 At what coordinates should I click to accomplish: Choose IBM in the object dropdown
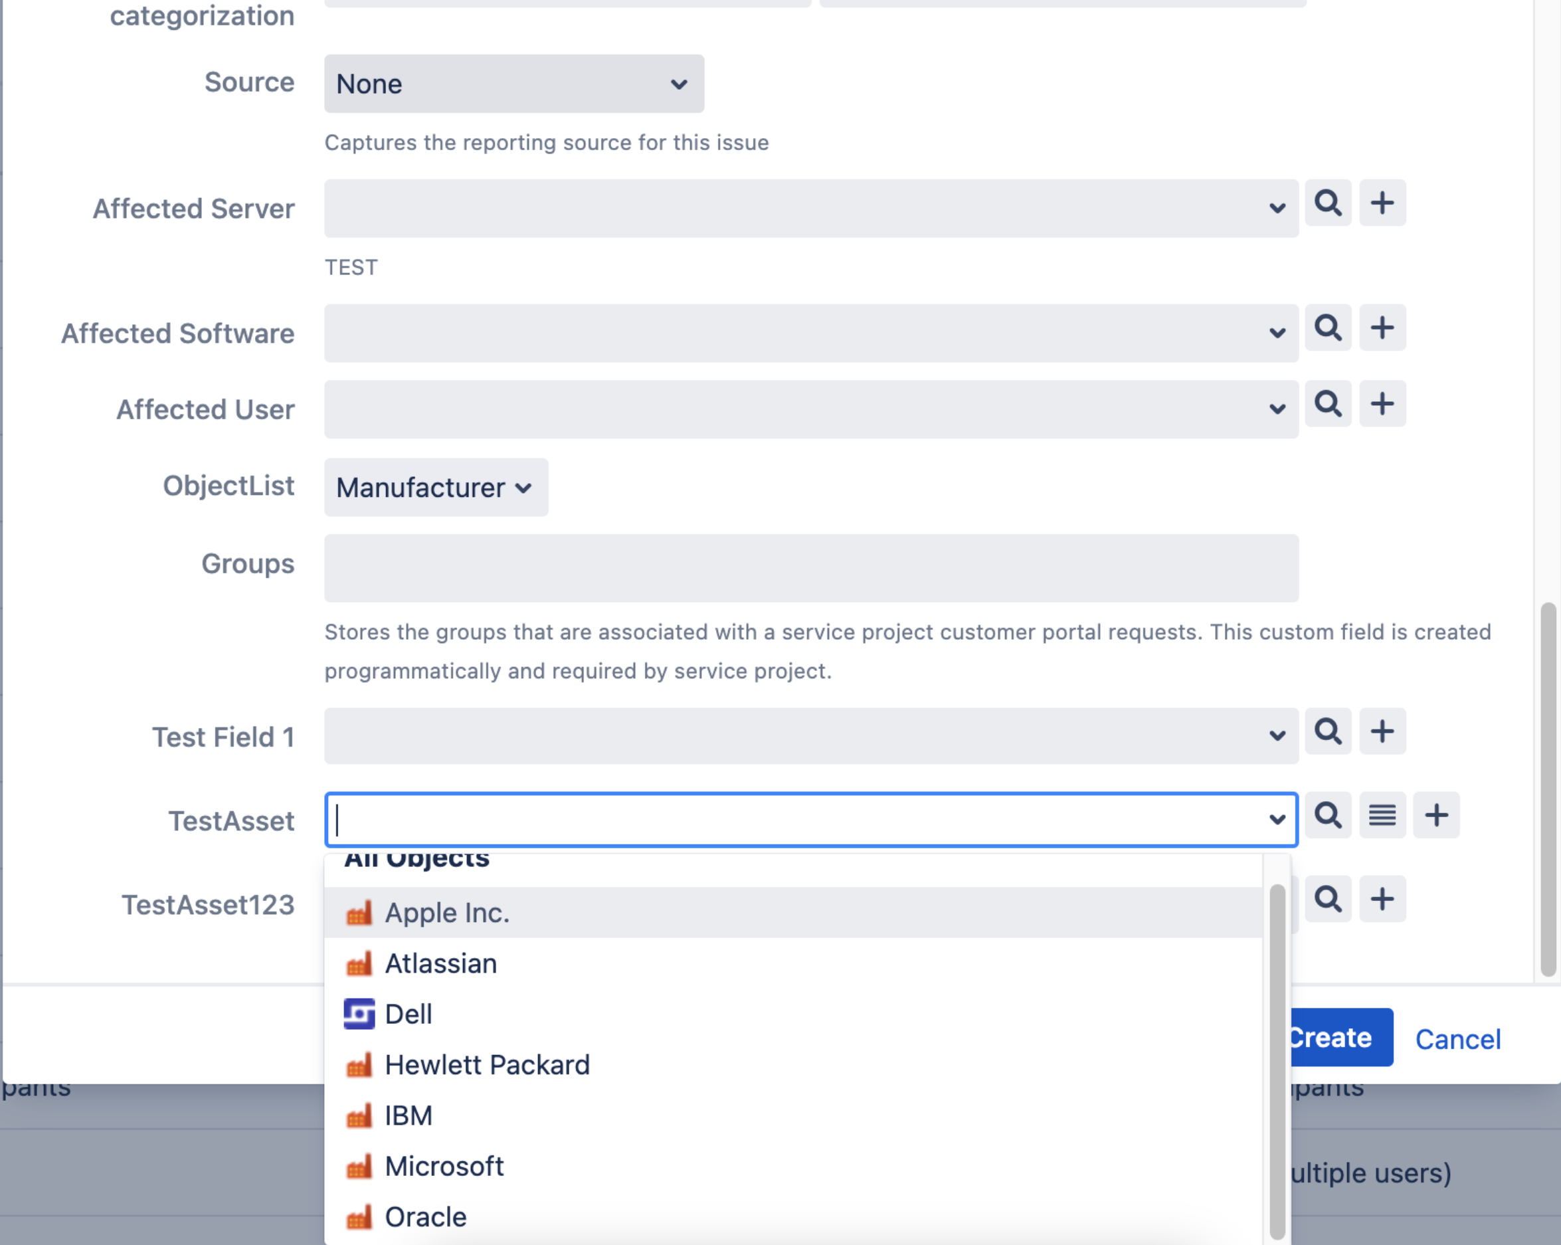pyautogui.click(x=794, y=1115)
